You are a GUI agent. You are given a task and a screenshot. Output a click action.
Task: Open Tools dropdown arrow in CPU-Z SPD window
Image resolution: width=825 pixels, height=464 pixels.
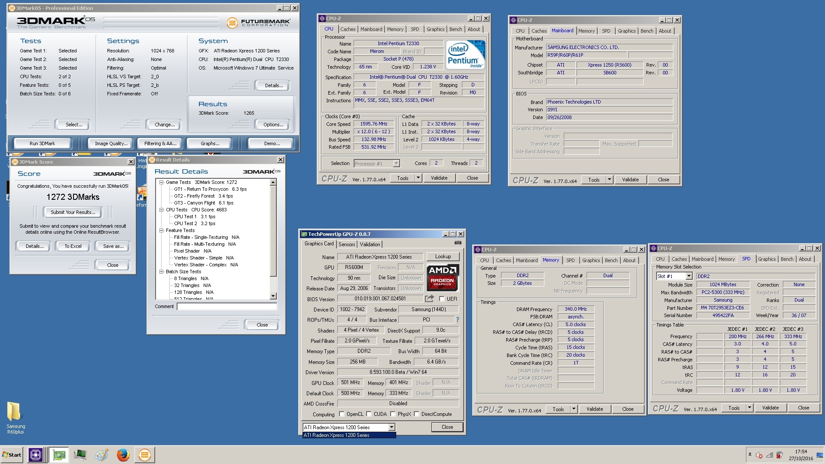tap(749, 408)
